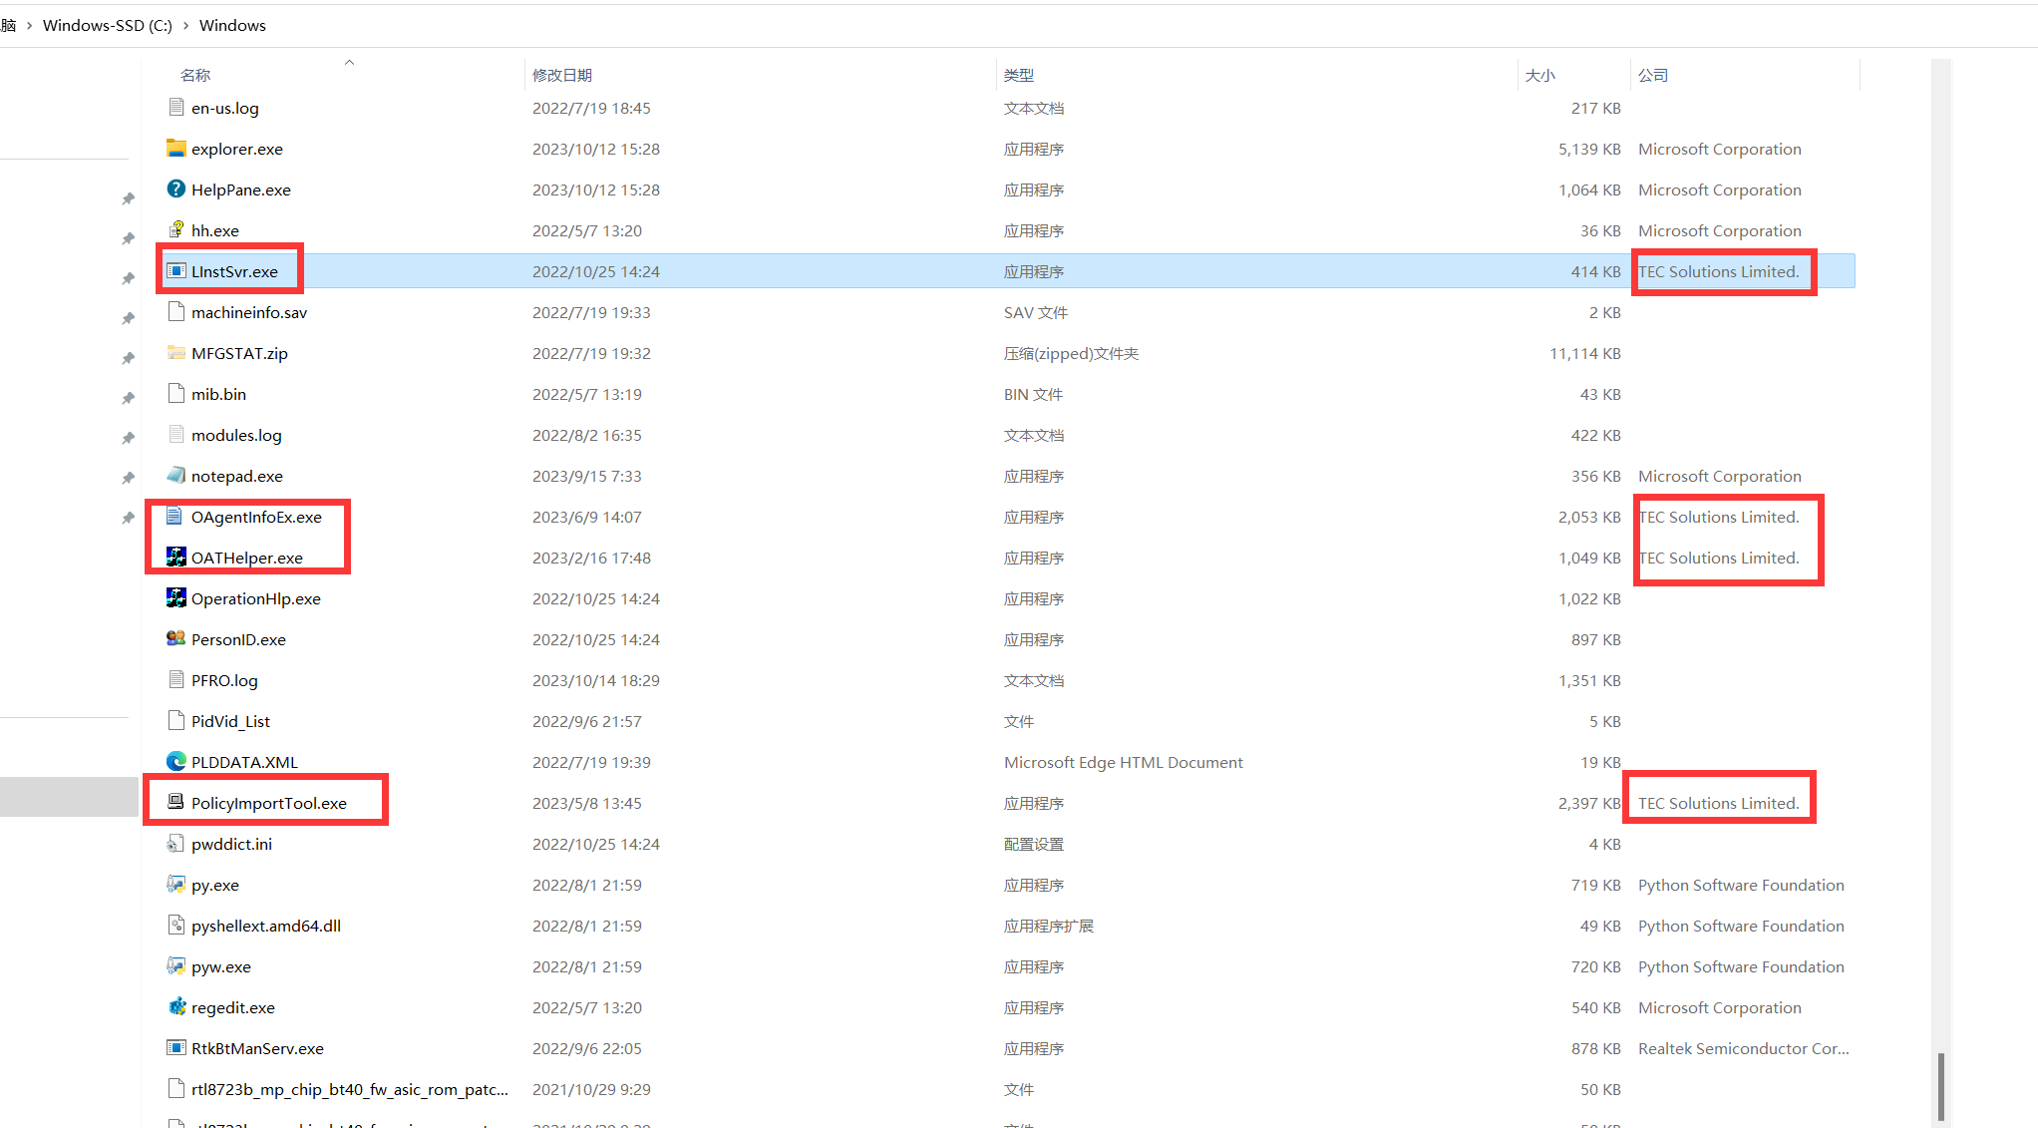Click the regedit.exe registry icon
Viewport: 2038px width, 1128px height.
[x=176, y=1007]
